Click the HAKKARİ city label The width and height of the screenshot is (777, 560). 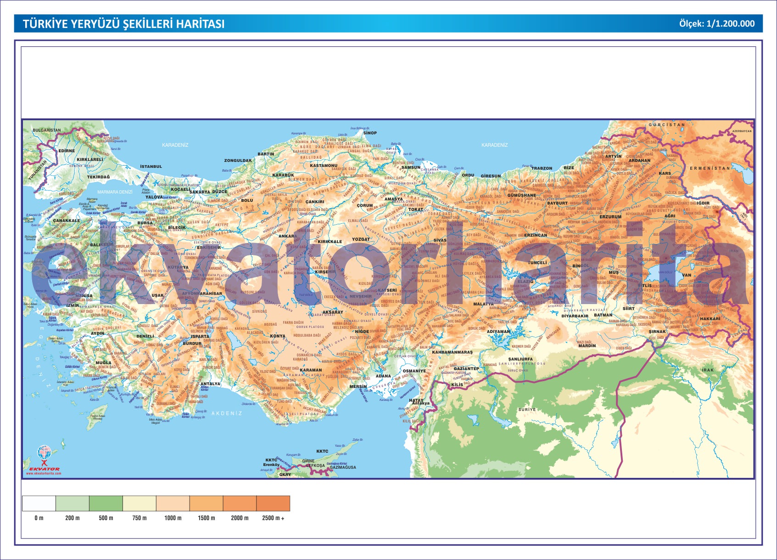pyautogui.click(x=710, y=318)
